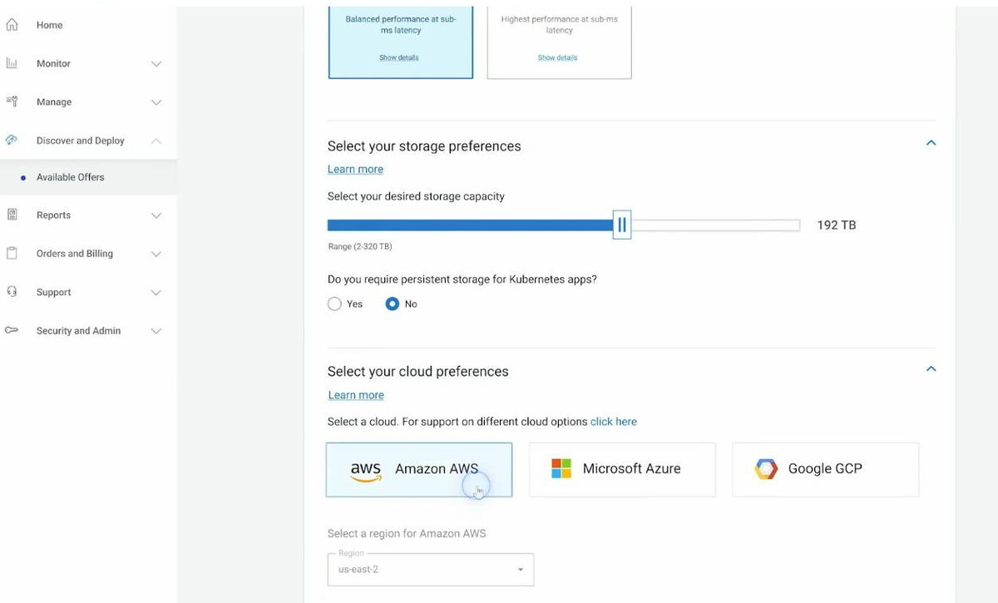Expand the Security and Admin chevron
This screenshot has height=603, width=998.
pyautogui.click(x=156, y=331)
